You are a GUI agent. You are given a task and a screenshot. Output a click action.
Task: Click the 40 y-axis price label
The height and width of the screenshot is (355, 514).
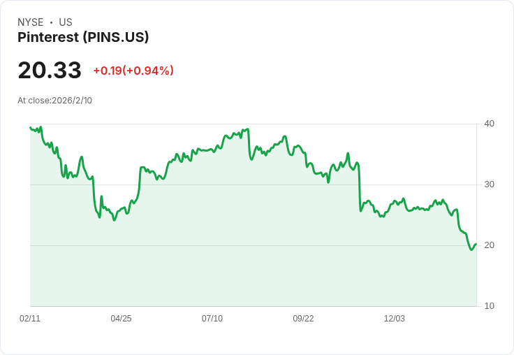(490, 124)
